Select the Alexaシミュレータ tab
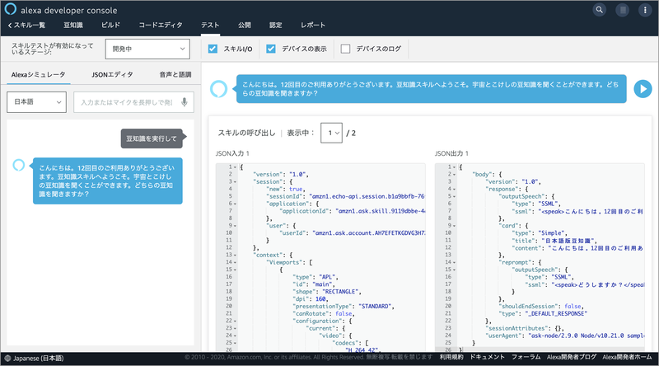The width and height of the screenshot is (659, 366). coord(38,74)
